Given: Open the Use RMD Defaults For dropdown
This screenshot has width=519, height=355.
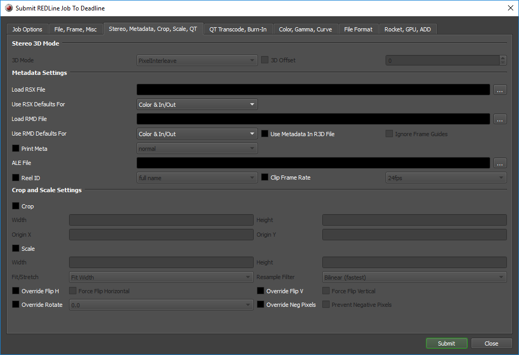Looking at the screenshot, I should [x=197, y=134].
